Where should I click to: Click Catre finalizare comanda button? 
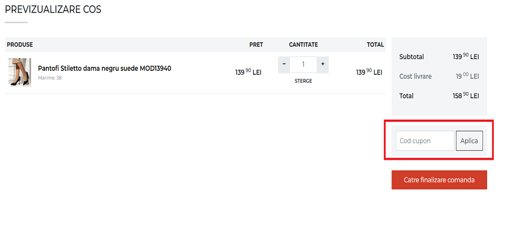point(439,180)
